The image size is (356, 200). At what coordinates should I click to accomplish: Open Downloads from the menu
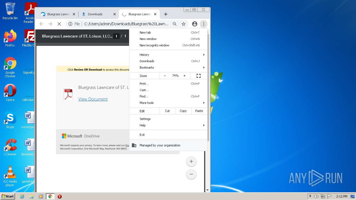point(168,61)
